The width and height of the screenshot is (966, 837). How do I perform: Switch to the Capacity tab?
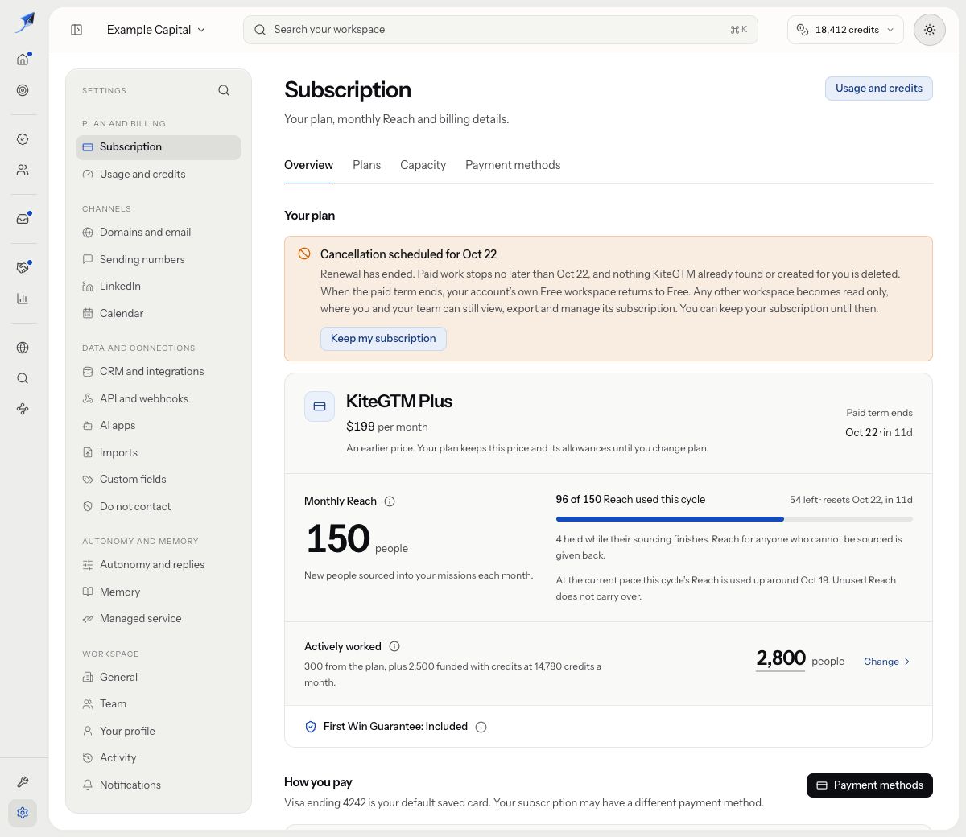click(423, 165)
